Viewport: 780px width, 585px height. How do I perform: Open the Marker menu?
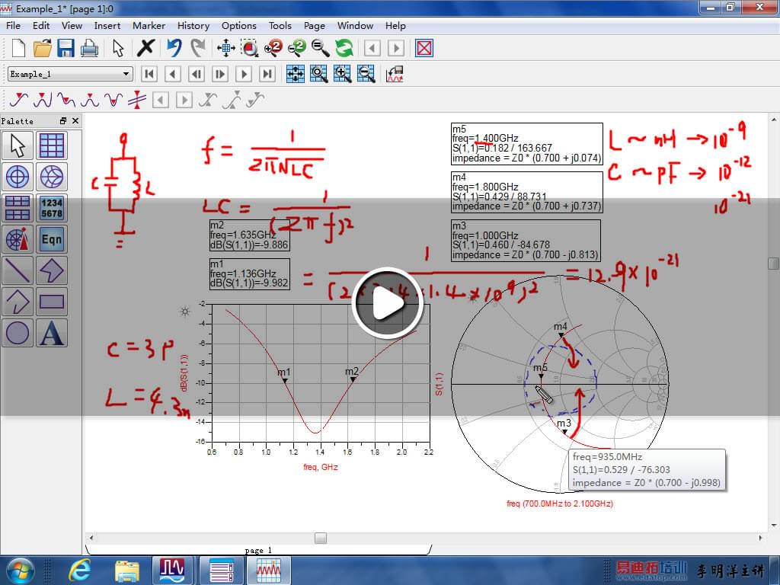(149, 26)
